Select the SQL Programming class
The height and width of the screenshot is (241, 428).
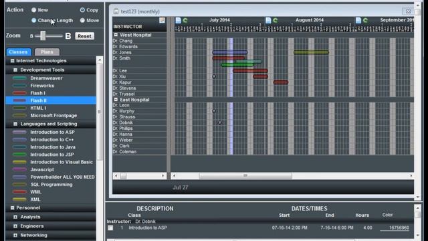[51, 185]
